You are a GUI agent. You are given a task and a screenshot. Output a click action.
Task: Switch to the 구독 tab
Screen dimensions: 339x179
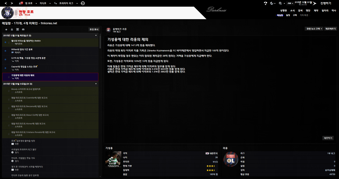pyautogui.click(x=295, y=15)
